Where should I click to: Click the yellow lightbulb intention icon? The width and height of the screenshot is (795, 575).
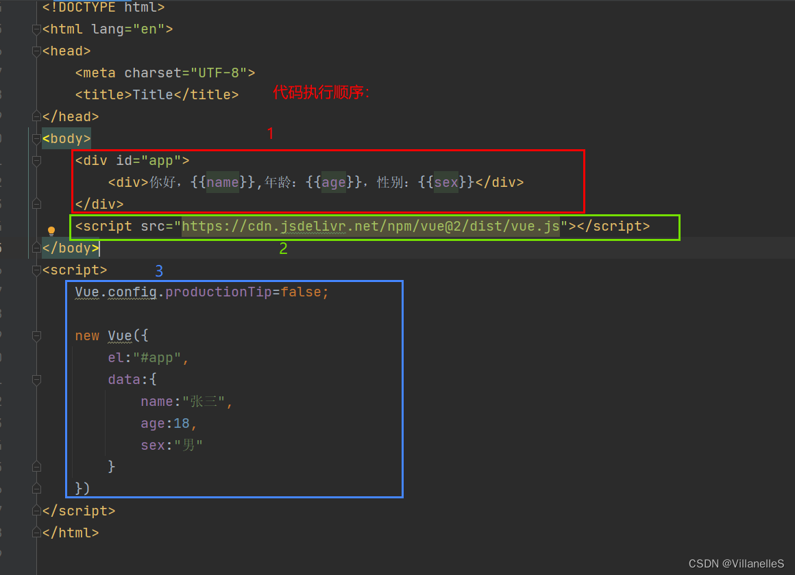[51, 231]
